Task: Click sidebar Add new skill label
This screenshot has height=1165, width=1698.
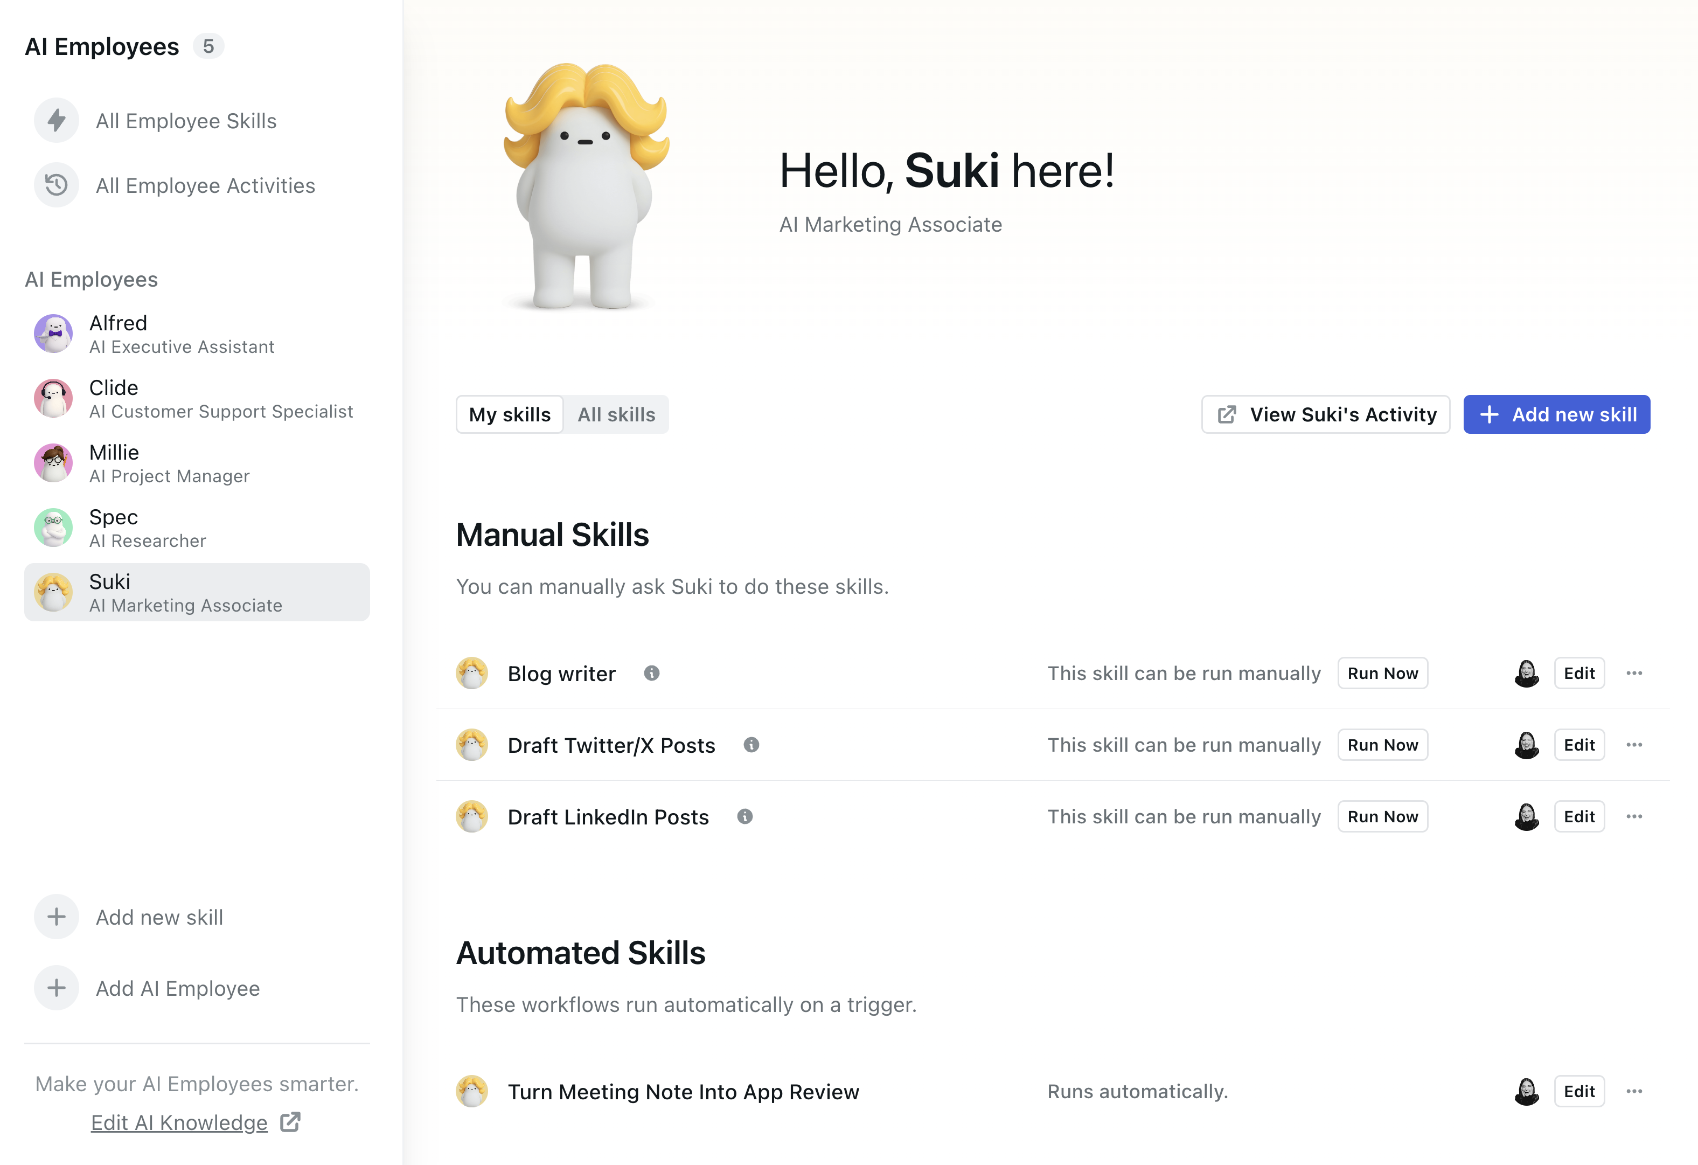Action: [x=159, y=917]
